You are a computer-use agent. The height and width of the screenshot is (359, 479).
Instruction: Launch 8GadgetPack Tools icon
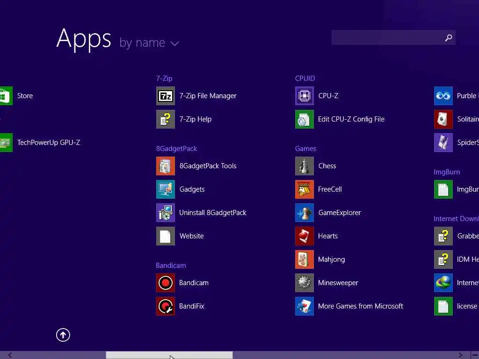pos(166,166)
